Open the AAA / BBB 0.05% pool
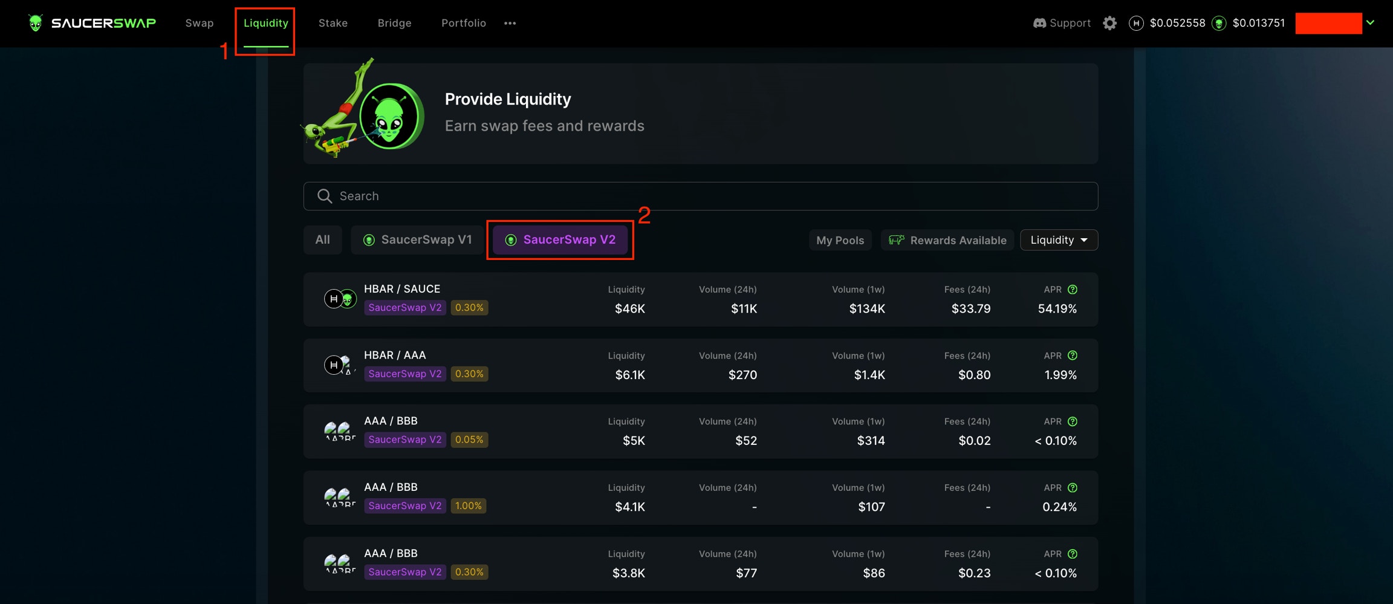Viewport: 1393px width, 604px height. pos(701,431)
